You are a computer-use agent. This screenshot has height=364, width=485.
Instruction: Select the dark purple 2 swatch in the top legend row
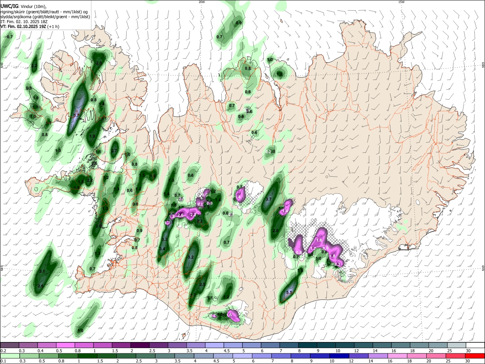point(139,345)
